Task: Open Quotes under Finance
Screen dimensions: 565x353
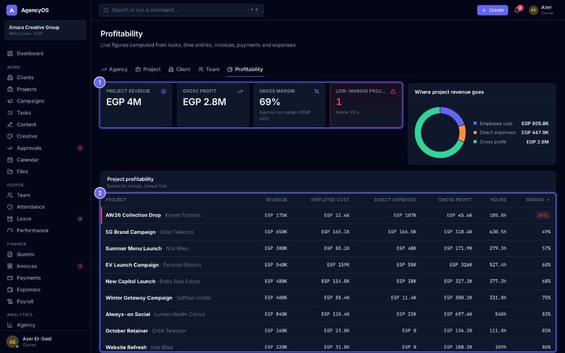Action: (x=45, y=254)
